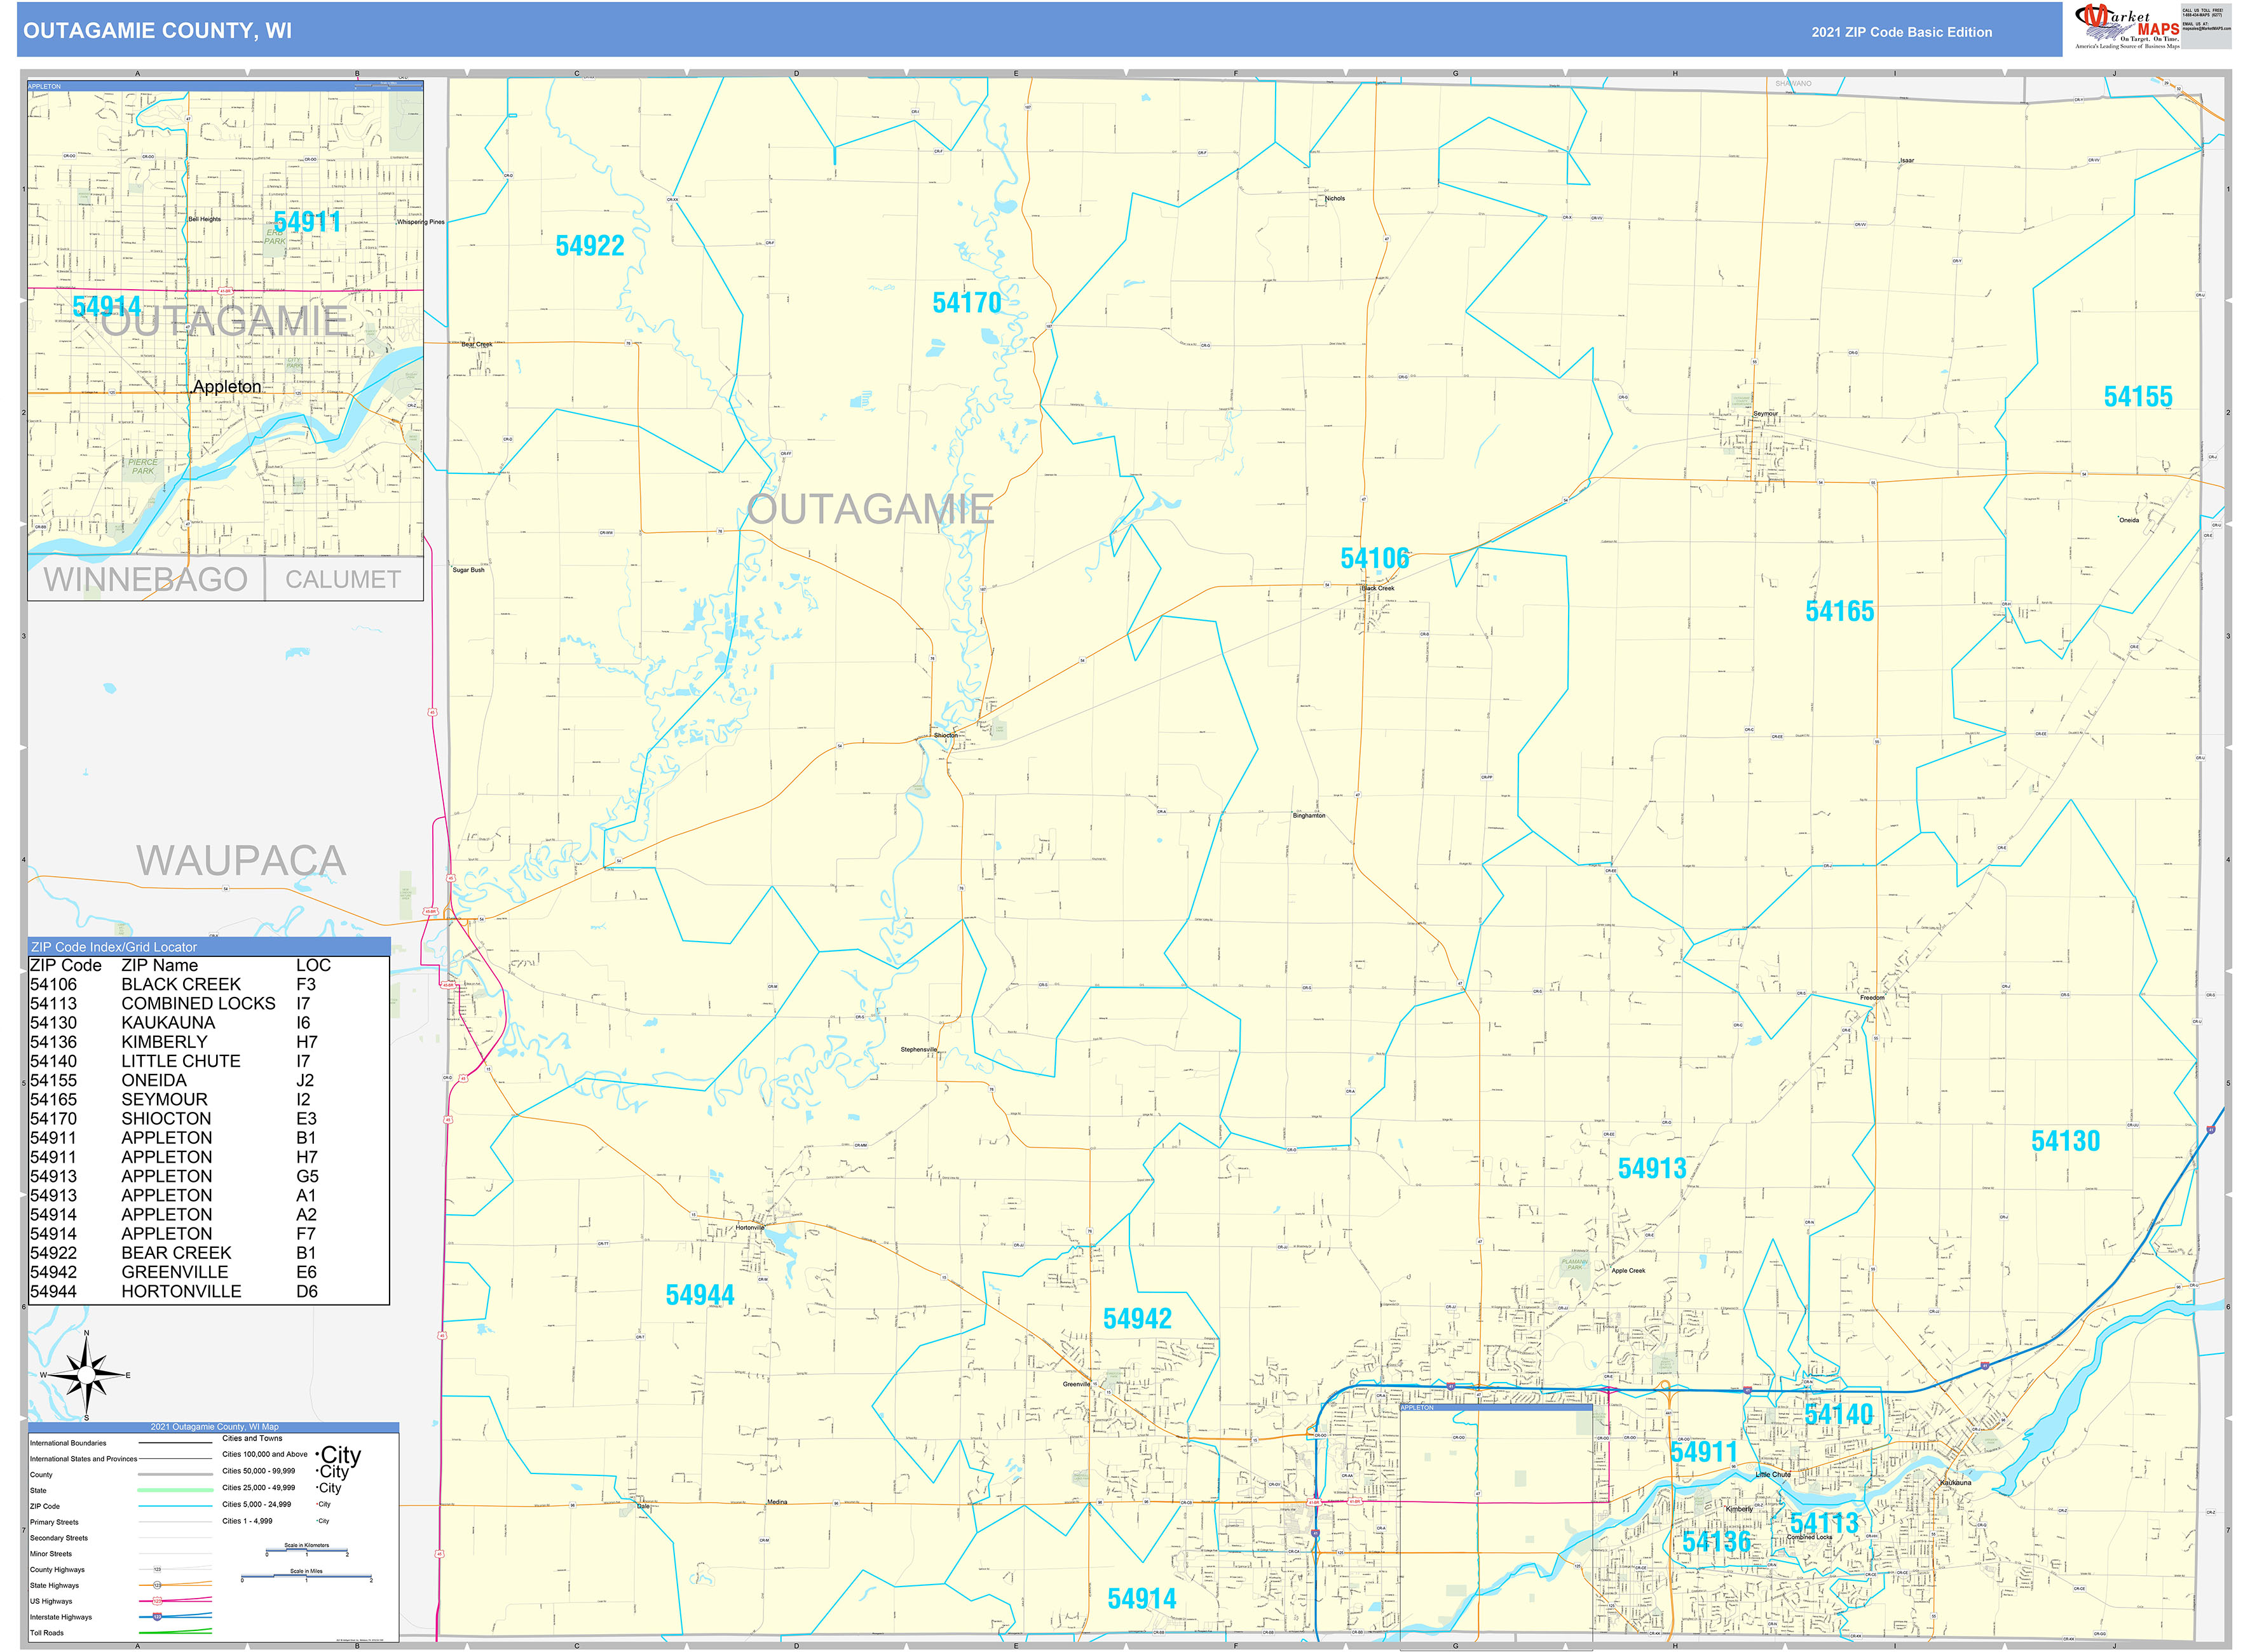
Task: Click the US Highways shield symbol in legend
Action: 157,1601
